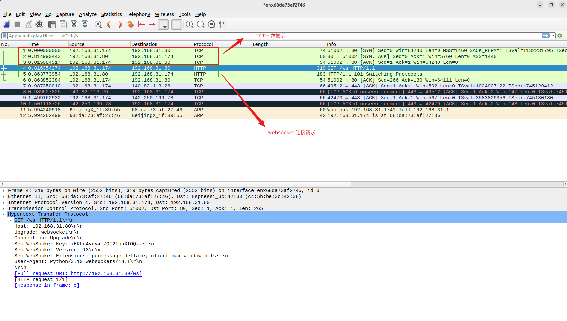Viewport: 567px width, 321px height.
Task: Zoom in the main window text
Action: click(190, 24)
